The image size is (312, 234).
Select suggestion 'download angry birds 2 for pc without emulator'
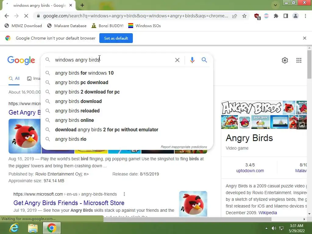coord(127,130)
